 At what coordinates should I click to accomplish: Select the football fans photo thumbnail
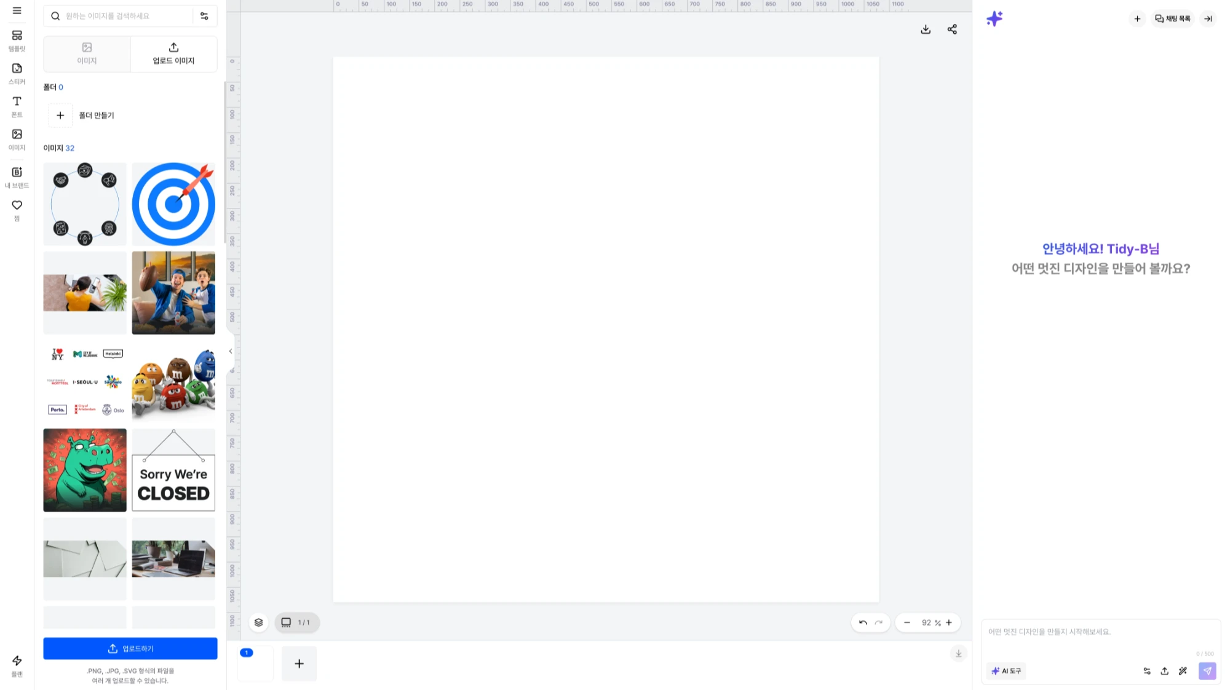(173, 293)
